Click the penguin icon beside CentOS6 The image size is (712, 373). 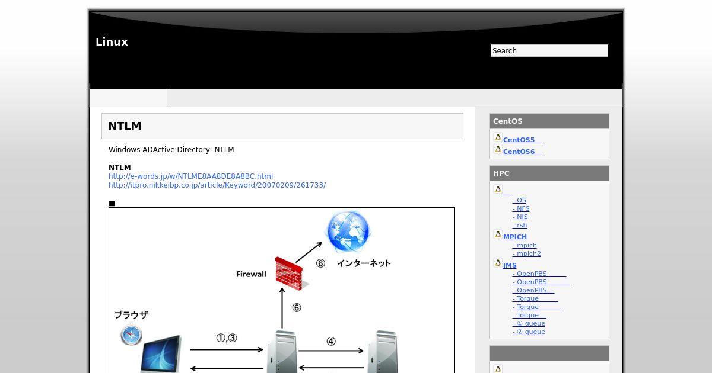tap(498, 149)
